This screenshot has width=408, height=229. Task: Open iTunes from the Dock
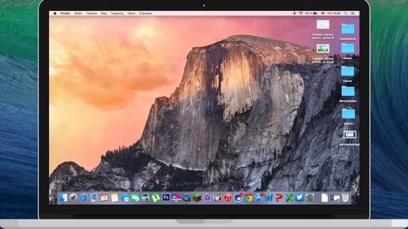(x=228, y=198)
